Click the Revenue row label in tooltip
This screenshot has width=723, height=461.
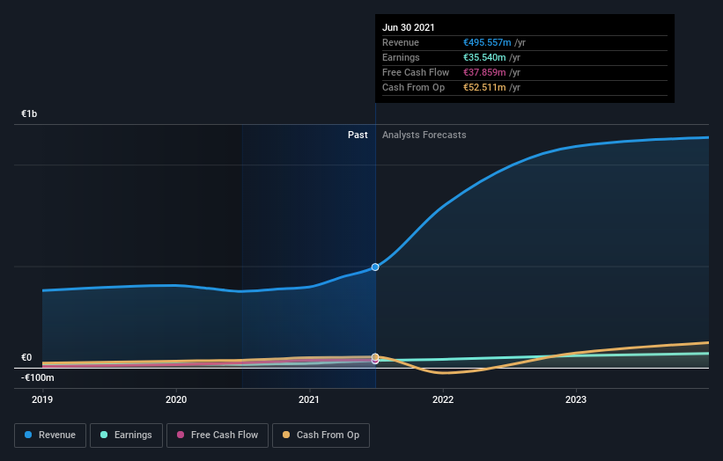coord(401,42)
